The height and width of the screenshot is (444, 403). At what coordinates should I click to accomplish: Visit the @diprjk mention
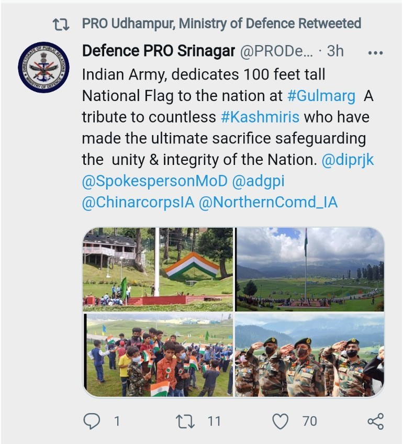(348, 160)
